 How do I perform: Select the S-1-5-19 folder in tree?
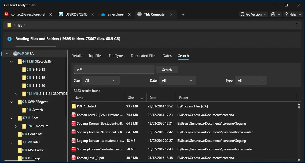click(x=39, y=78)
